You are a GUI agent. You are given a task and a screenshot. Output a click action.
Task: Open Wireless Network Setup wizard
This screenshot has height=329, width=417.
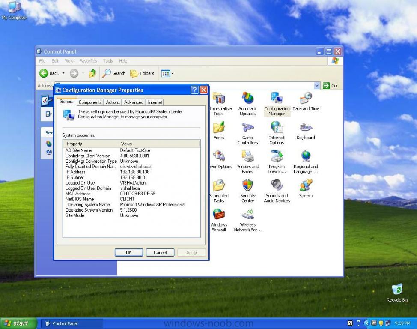tap(247, 220)
